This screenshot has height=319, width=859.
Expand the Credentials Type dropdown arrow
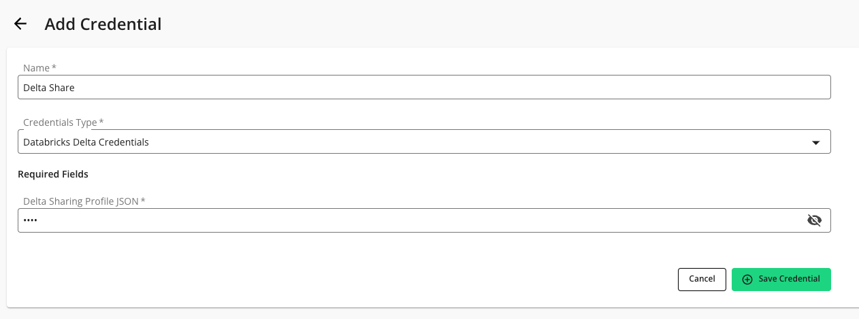pyautogui.click(x=815, y=143)
